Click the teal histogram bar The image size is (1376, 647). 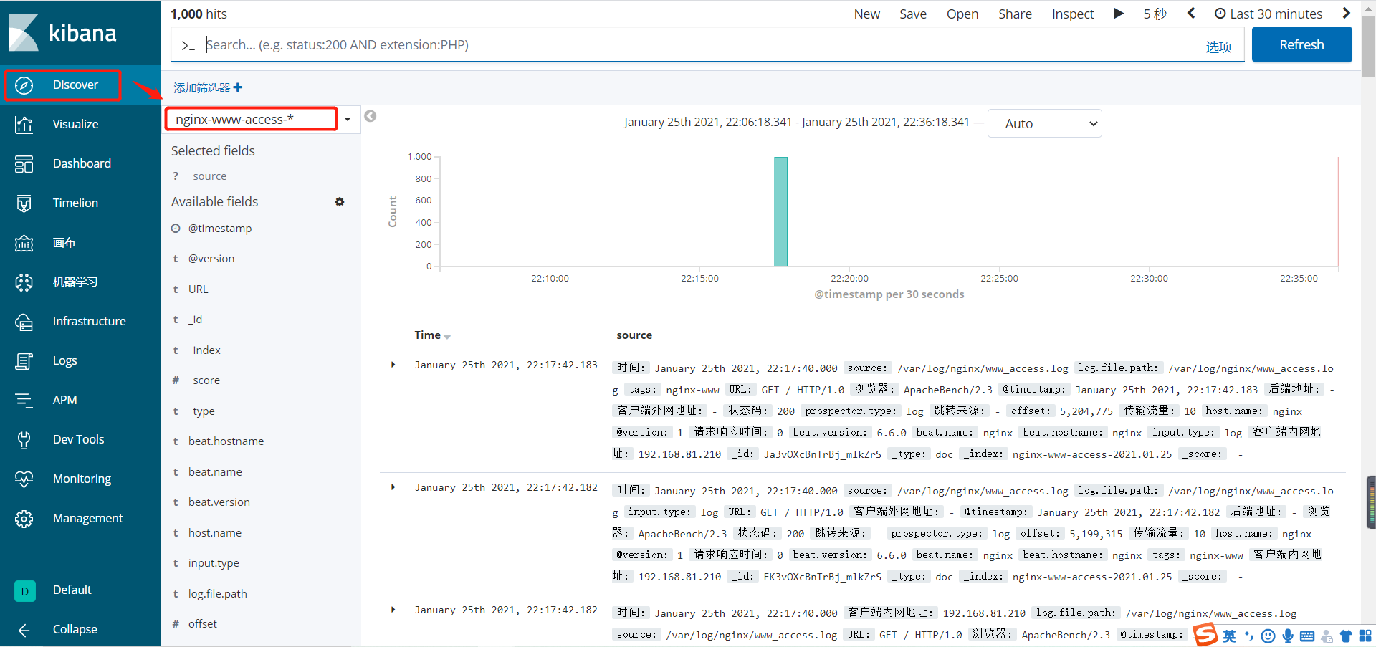coord(781,211)
